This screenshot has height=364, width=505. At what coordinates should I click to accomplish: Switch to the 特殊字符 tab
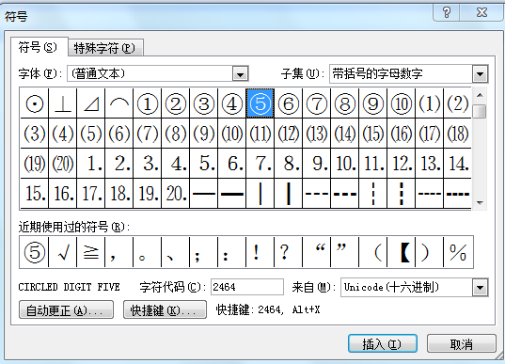[x=105, y=48]
